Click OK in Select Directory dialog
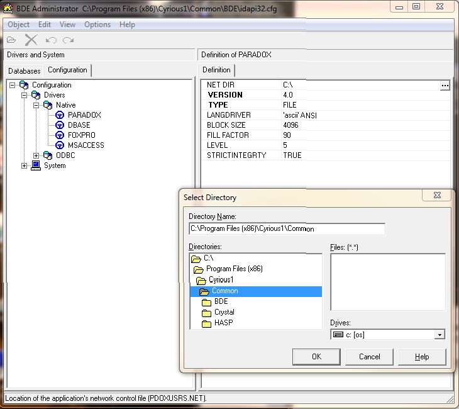Image resolution: width=459 pixels, height=409 pixels. point(316,357)
